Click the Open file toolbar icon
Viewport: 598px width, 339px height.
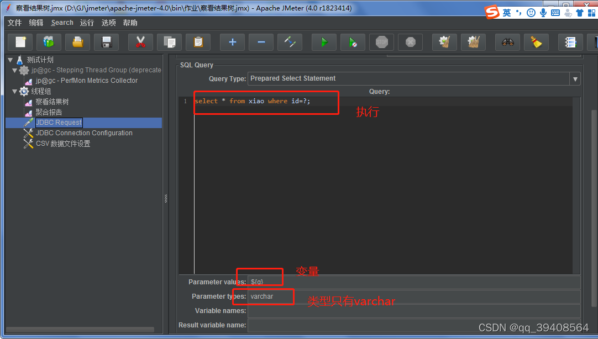[77, 42]
